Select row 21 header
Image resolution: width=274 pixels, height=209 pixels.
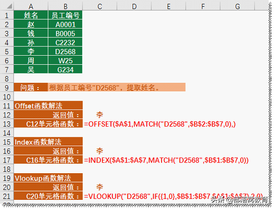click(x=7, y=196)
